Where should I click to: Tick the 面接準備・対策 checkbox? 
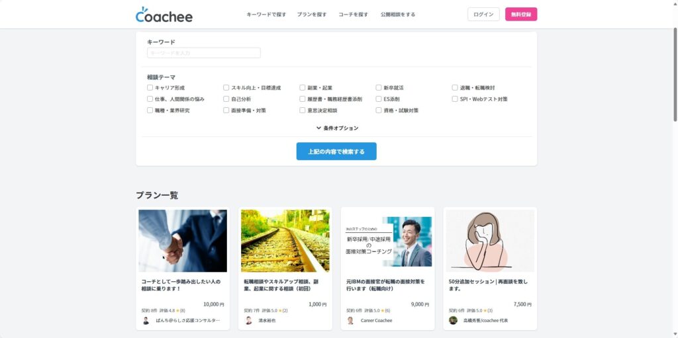click(226, 110)
